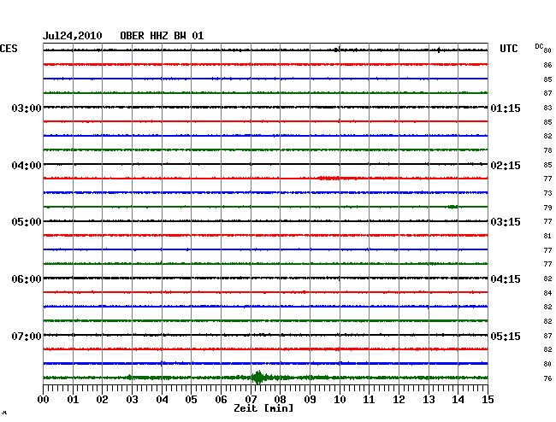Select the 07:00 local time label

pos(27,336)
